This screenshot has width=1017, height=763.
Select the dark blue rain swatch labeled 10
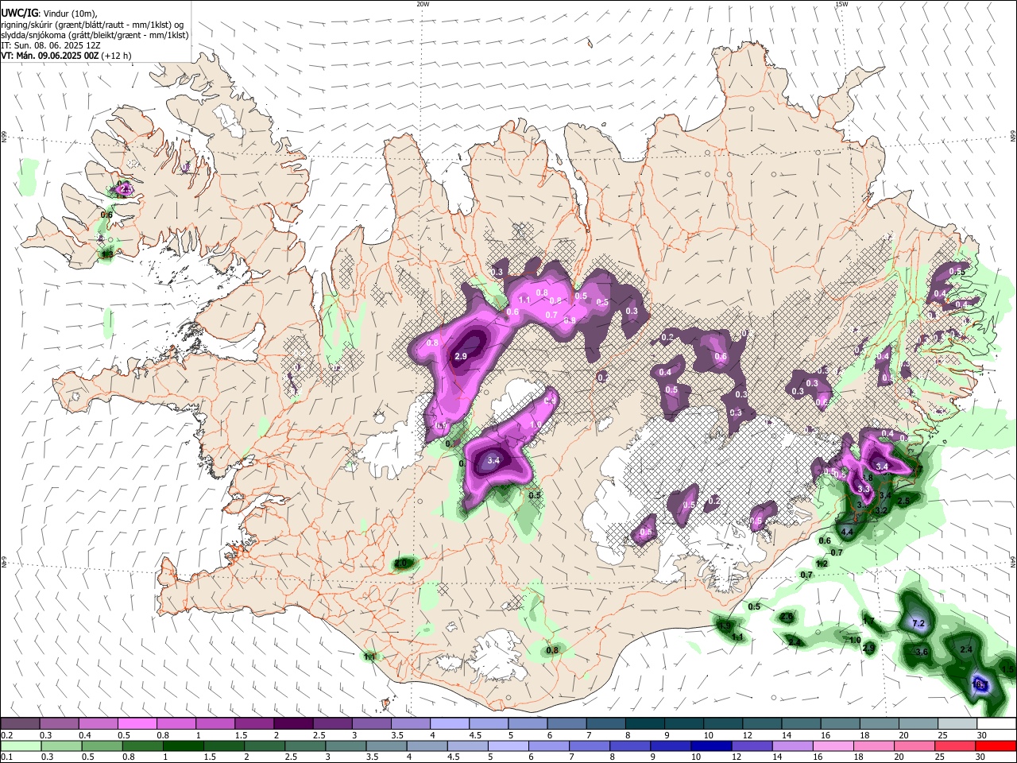710,746
